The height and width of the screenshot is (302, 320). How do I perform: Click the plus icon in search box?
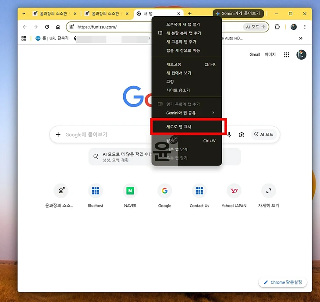tap(58, 135)
